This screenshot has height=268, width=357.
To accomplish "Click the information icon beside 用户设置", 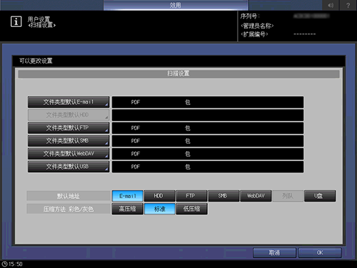I will pyautogui.click(x=16, y=21).
